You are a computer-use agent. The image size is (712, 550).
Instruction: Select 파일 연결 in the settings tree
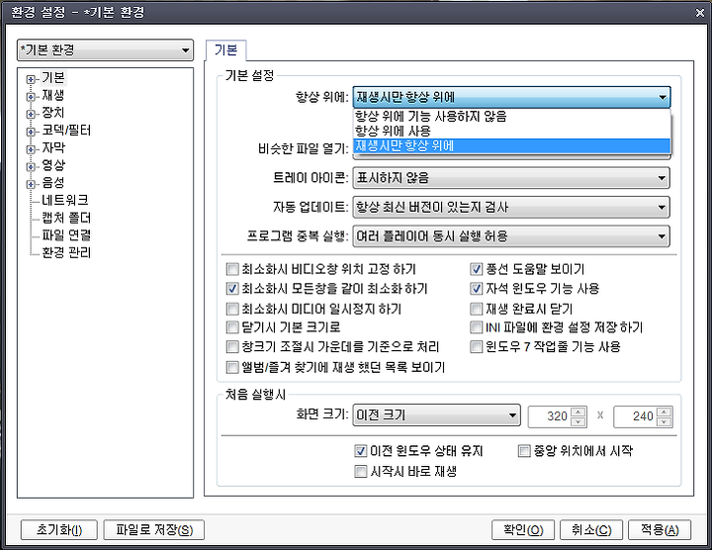pyautogui.click(x=66, y=234)
